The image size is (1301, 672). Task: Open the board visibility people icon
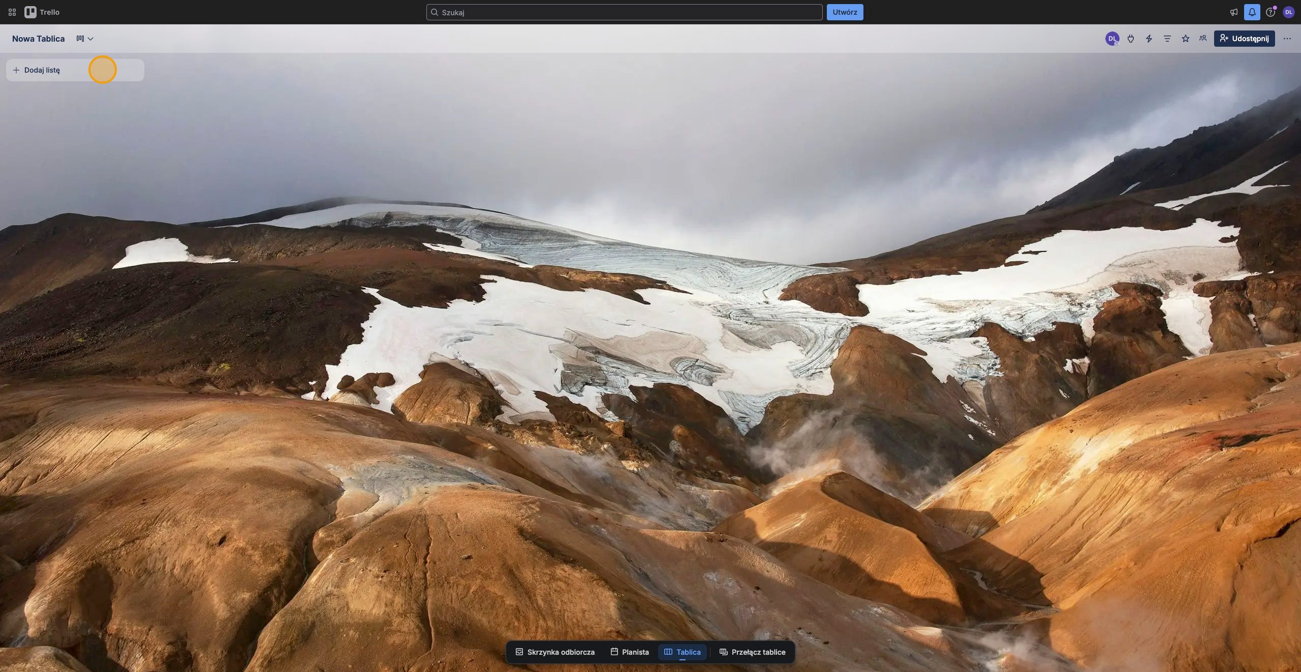(1203, 39)
